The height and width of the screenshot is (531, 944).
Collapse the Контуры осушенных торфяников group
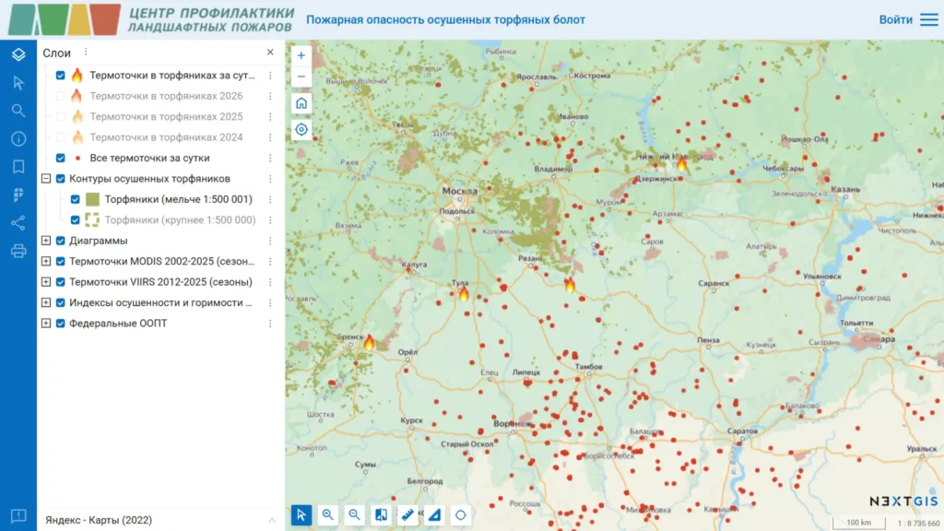tap(46, 178)
